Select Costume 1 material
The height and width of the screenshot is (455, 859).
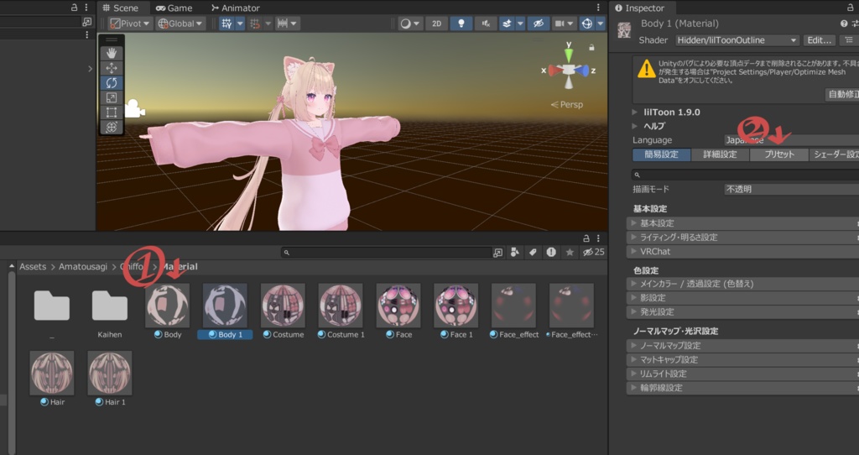point(341,311)
